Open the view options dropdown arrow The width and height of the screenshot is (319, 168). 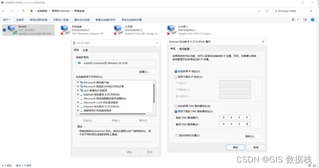tap(298, 20)
